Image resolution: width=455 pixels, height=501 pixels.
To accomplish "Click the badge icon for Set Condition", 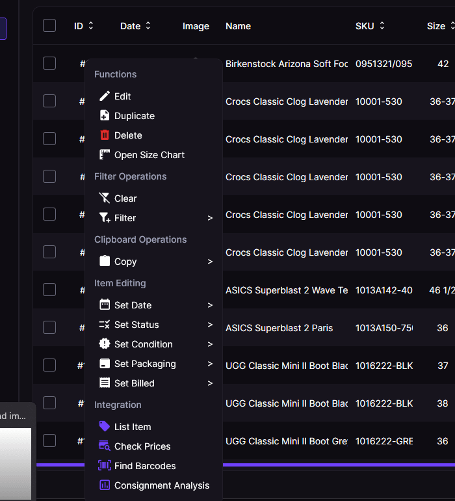I will pyautogui.click(x=105, y=344).
